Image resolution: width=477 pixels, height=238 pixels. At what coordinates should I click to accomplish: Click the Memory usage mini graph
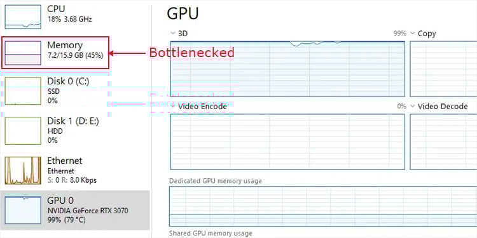tap(23, 53)
